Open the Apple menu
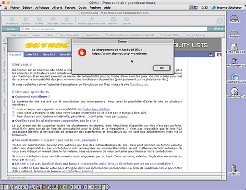The width and height of the screenshot is (246, 190). coord(5,8)
